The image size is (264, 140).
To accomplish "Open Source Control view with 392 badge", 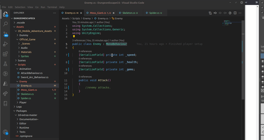I will point(5,34).
